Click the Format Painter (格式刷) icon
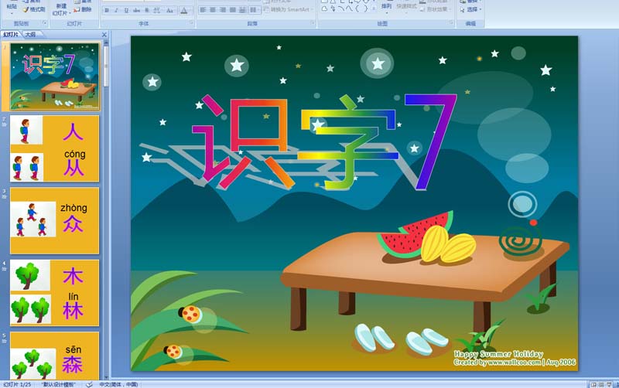 pos(33,10)
